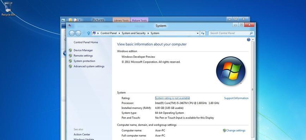Minimize the Pictures window
Viewport: 306px width, 140px height.
(x=230, y=19)
